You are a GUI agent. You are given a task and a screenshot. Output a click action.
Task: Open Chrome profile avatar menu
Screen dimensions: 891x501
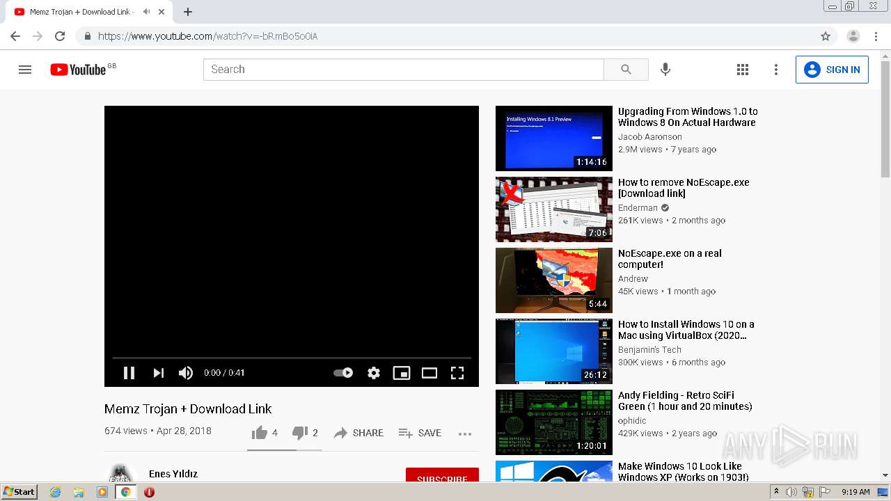coord(853,36)
